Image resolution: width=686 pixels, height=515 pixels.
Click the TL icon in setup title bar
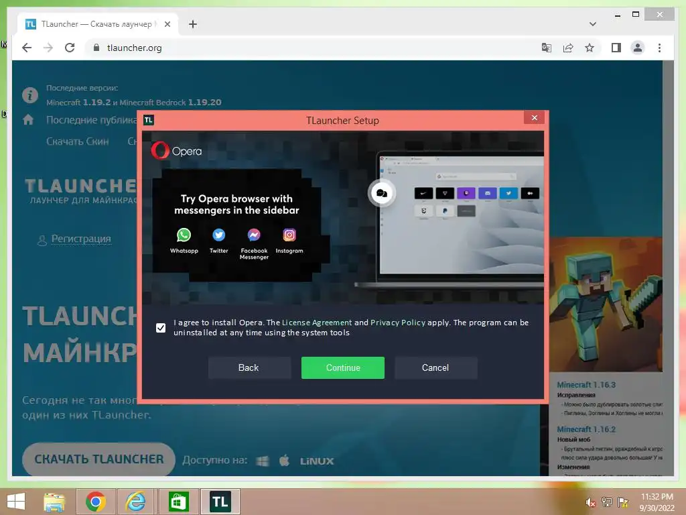(149, 120)
